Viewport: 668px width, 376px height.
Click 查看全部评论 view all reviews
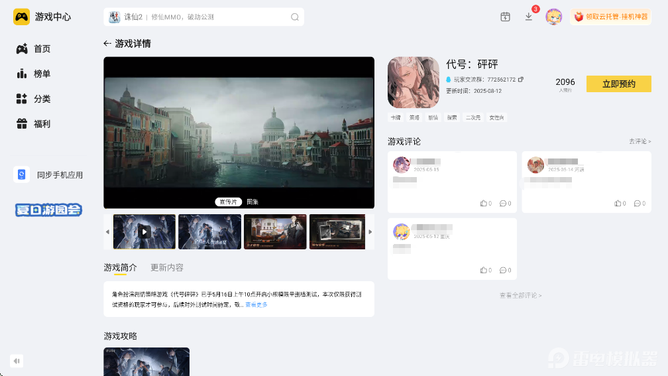coord(520,296)
